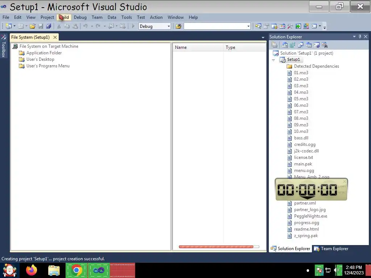Open the File Types Editor icon
Image resolution: width=371 pixels, height=278 pixels.
[x=301, y=45]
